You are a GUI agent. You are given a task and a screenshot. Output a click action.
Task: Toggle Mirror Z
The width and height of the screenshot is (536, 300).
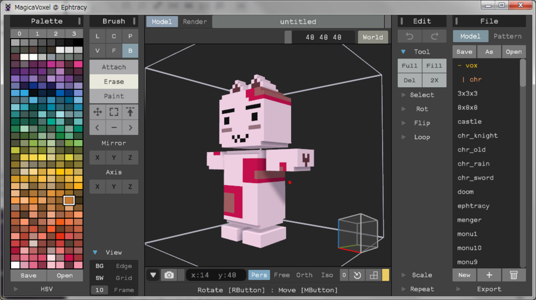(x=130, y=157)
